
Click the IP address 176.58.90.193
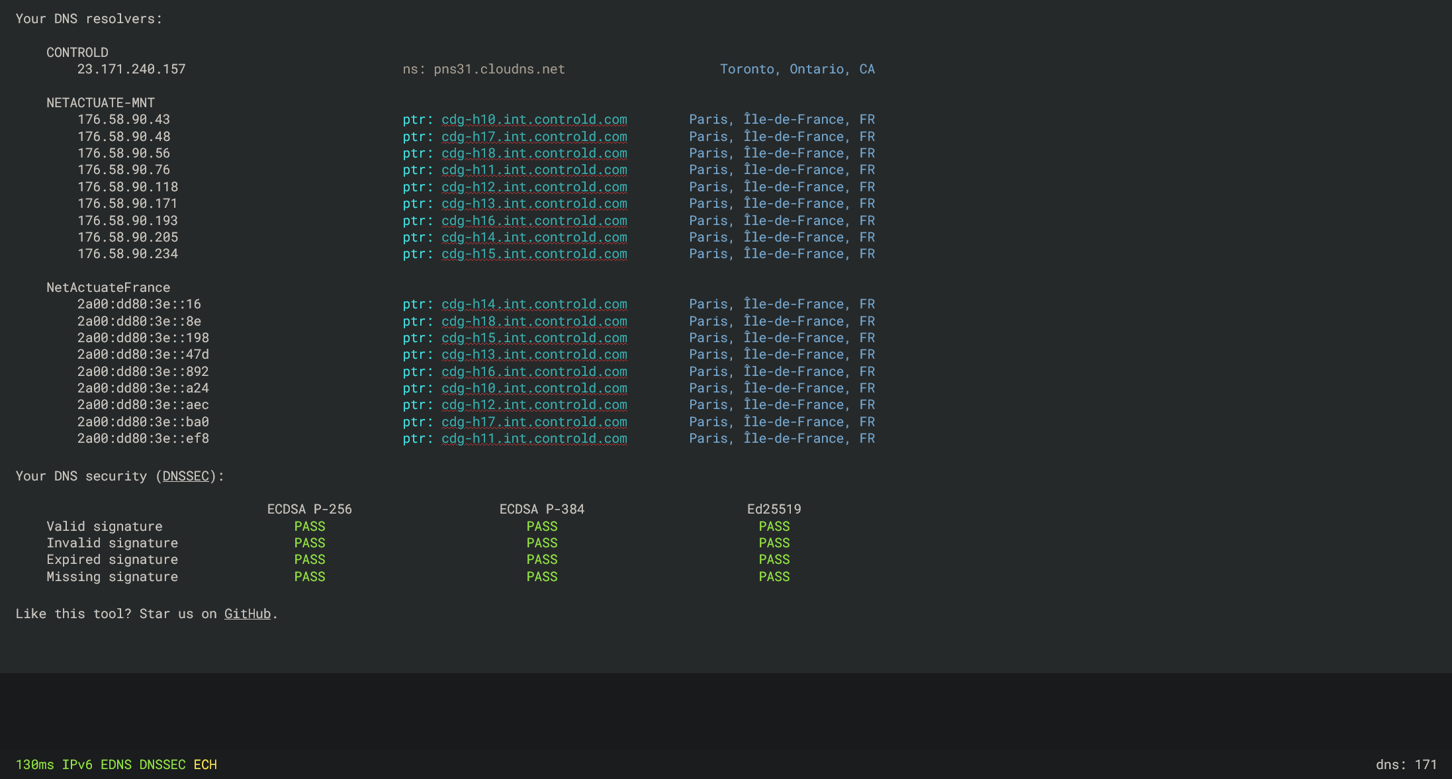click(128, 220)
